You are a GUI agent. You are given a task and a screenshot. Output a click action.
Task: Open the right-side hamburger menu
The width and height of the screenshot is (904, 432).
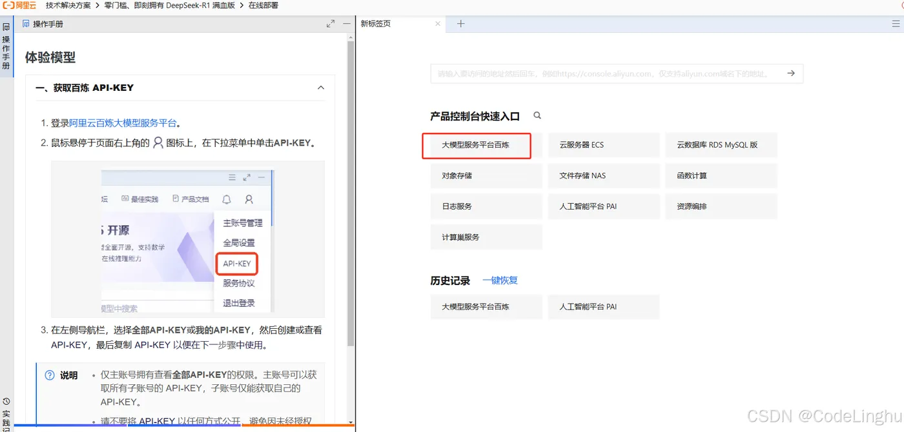click(x=896, y=24)
